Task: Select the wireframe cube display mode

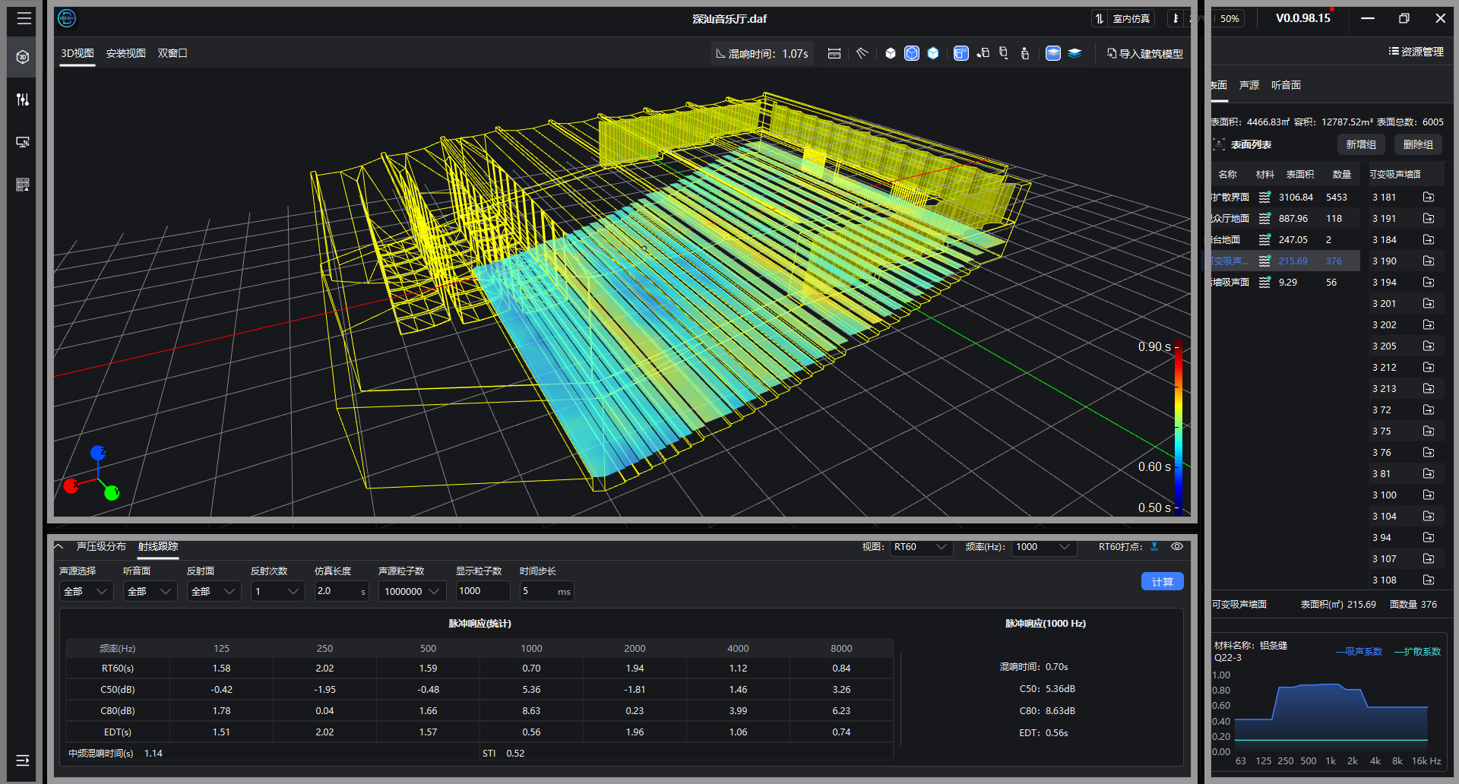Action: 912,53
